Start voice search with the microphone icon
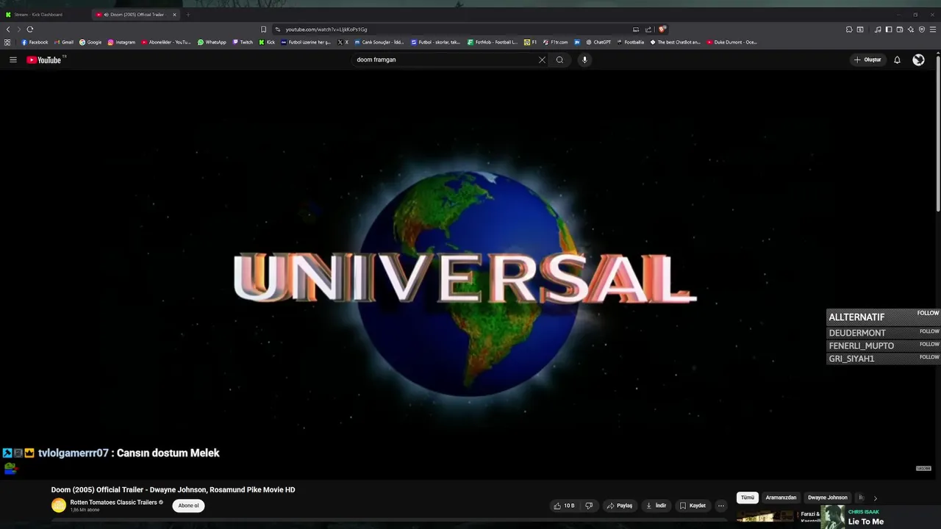 point(584,60)
